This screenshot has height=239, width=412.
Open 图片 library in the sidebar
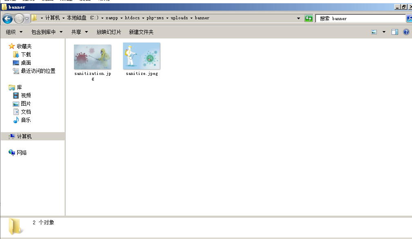tap(26, 104)
